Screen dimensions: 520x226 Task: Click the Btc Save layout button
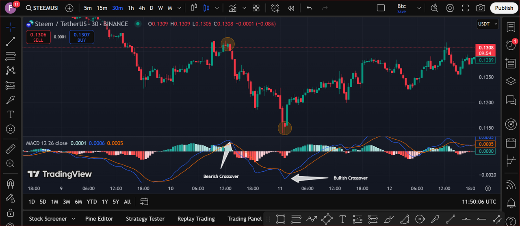tap(401, 8)
